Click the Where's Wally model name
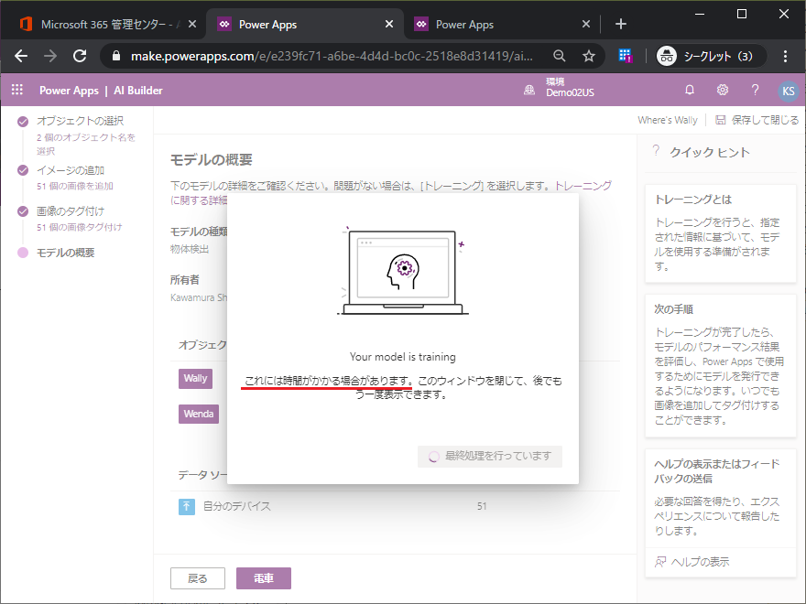 667,120
